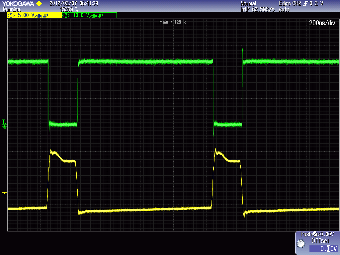Click the Auto trigger mode text

[x=284, y=10]
